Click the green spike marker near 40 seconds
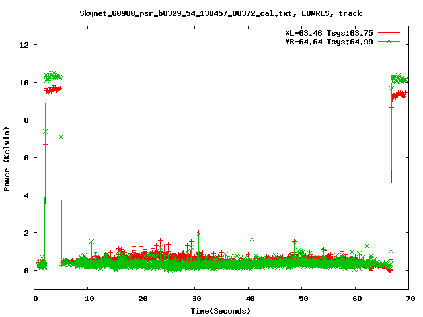Image resolution: width=423 pixels, height=317 pixels. point(252,240)
